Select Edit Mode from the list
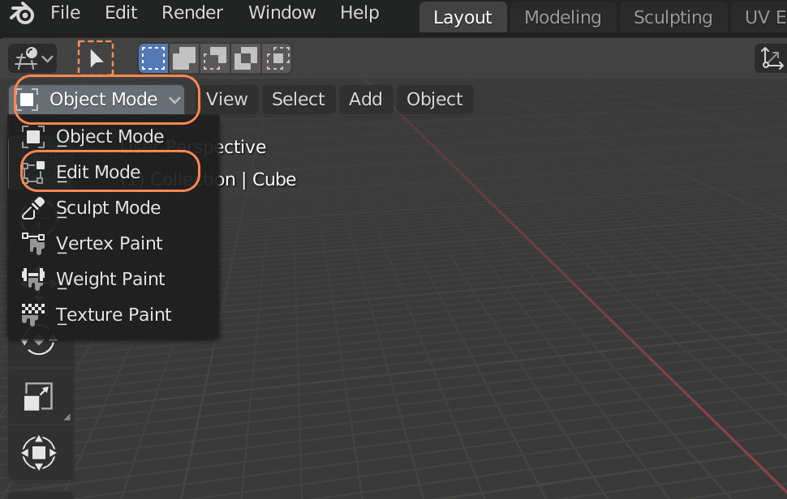The height and width of the screenshot is (499, 787). coord(114,172)
